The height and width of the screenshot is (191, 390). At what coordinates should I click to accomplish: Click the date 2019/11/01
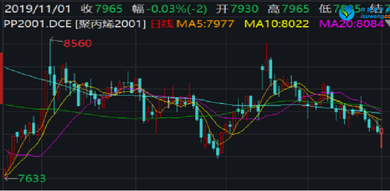pyautogui.click(x=38, y=9)
